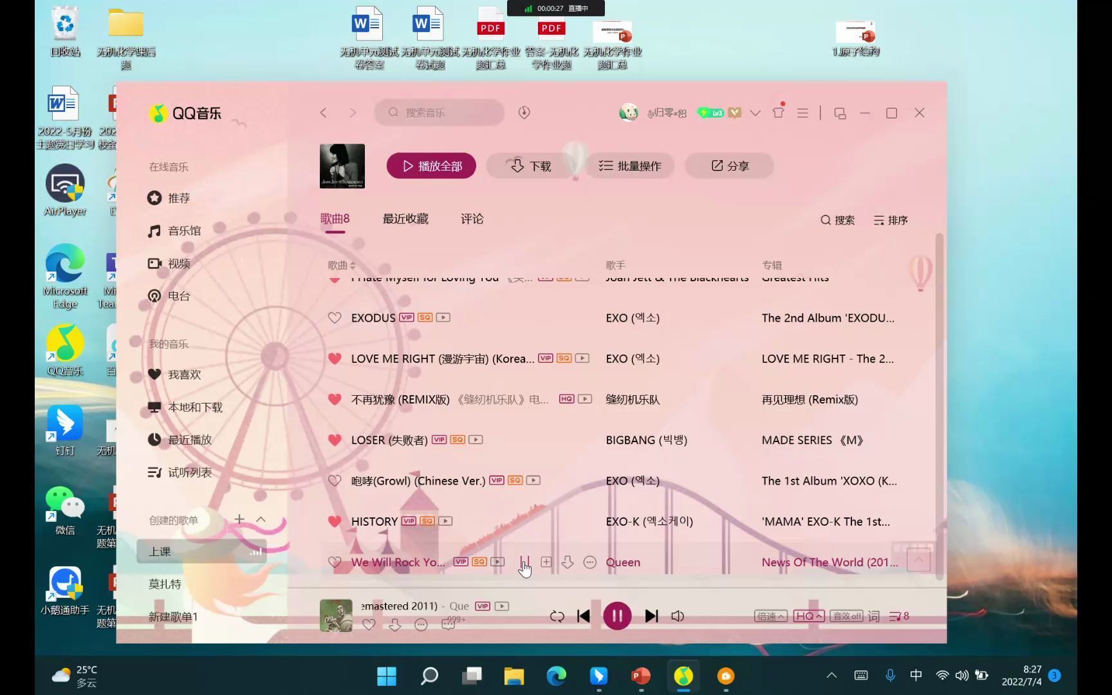Open user avatar profile
The image size is (1112, 695).
[629, 113]
